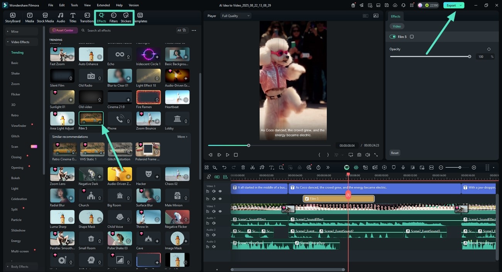Click the gift icon in title bar
The width and height of the screenshot is (502, 272).
[x=353, y=5]
